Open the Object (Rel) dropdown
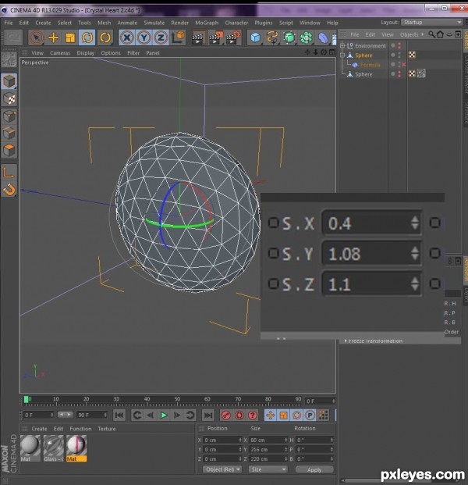 coord(222,469)
